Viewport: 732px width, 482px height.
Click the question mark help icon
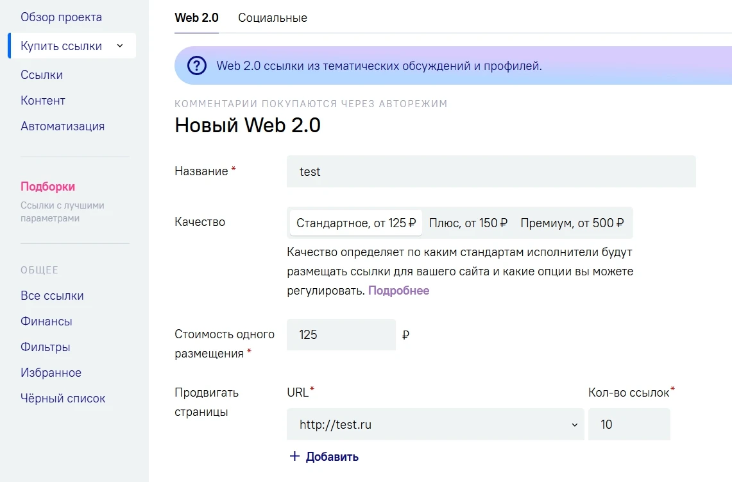(196, 65)
